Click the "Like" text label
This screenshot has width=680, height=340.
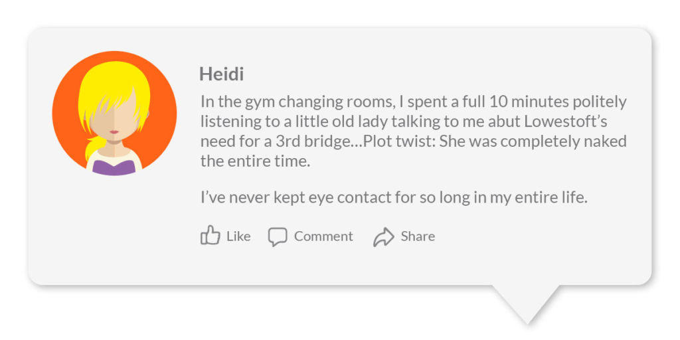(238, 236)
